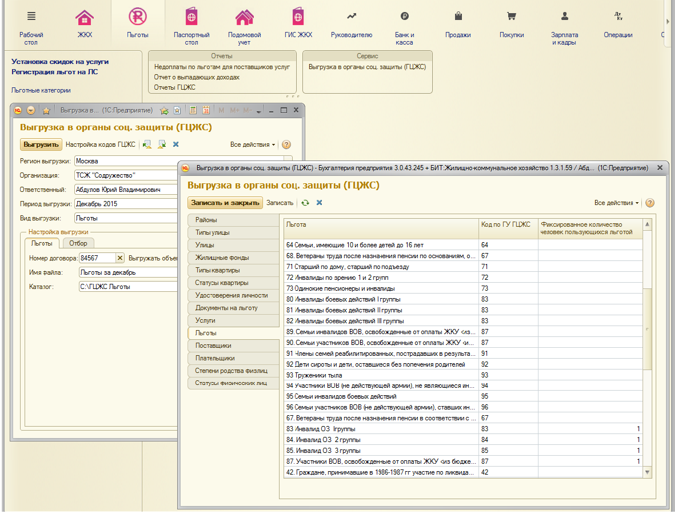Open Регистрация льгот на ЛС link

point(54,72)
